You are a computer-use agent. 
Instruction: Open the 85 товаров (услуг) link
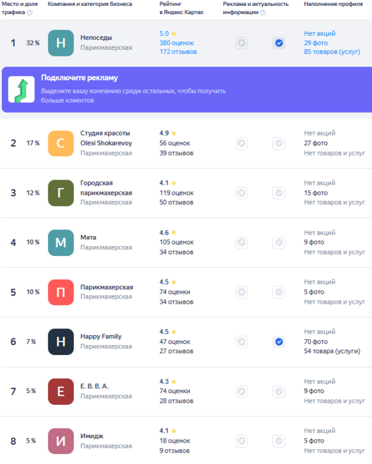point(332,52)
